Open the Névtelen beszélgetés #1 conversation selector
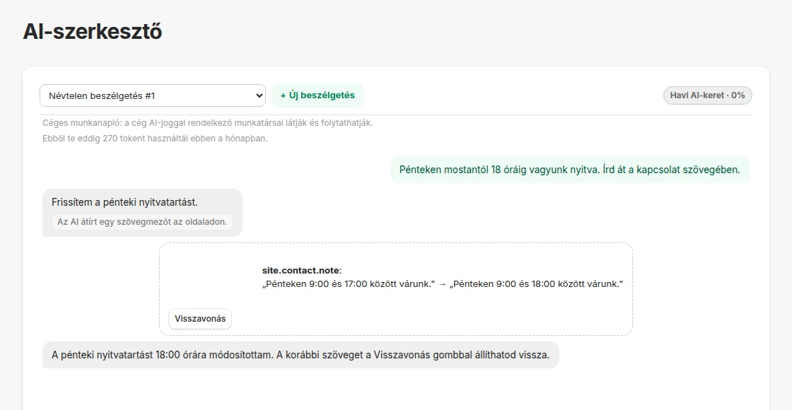The height and width of the screenshot is (410, 792). click(153, 95)
